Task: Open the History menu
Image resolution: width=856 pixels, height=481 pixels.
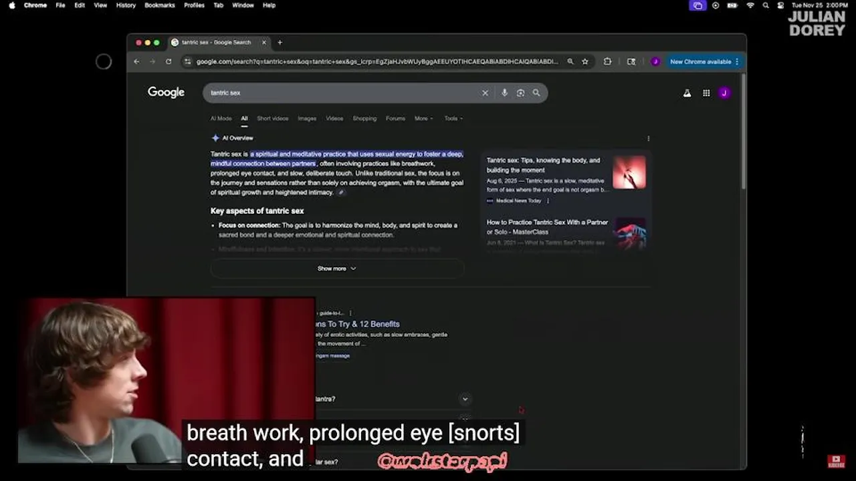Action: tap(126, 5)
